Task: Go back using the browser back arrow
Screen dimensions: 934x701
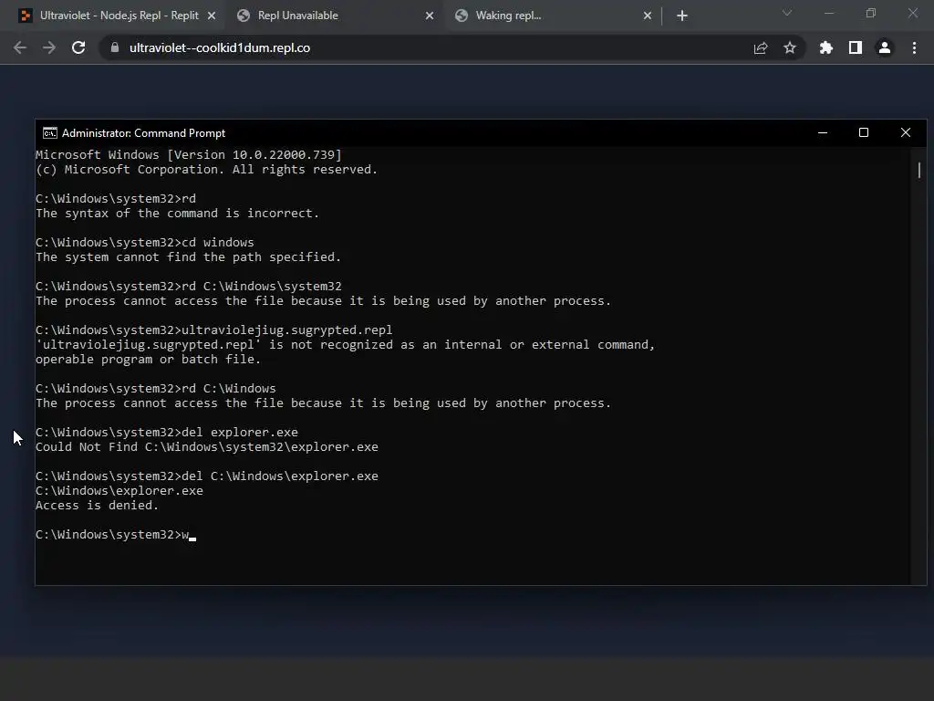Action: coord(20,47)
